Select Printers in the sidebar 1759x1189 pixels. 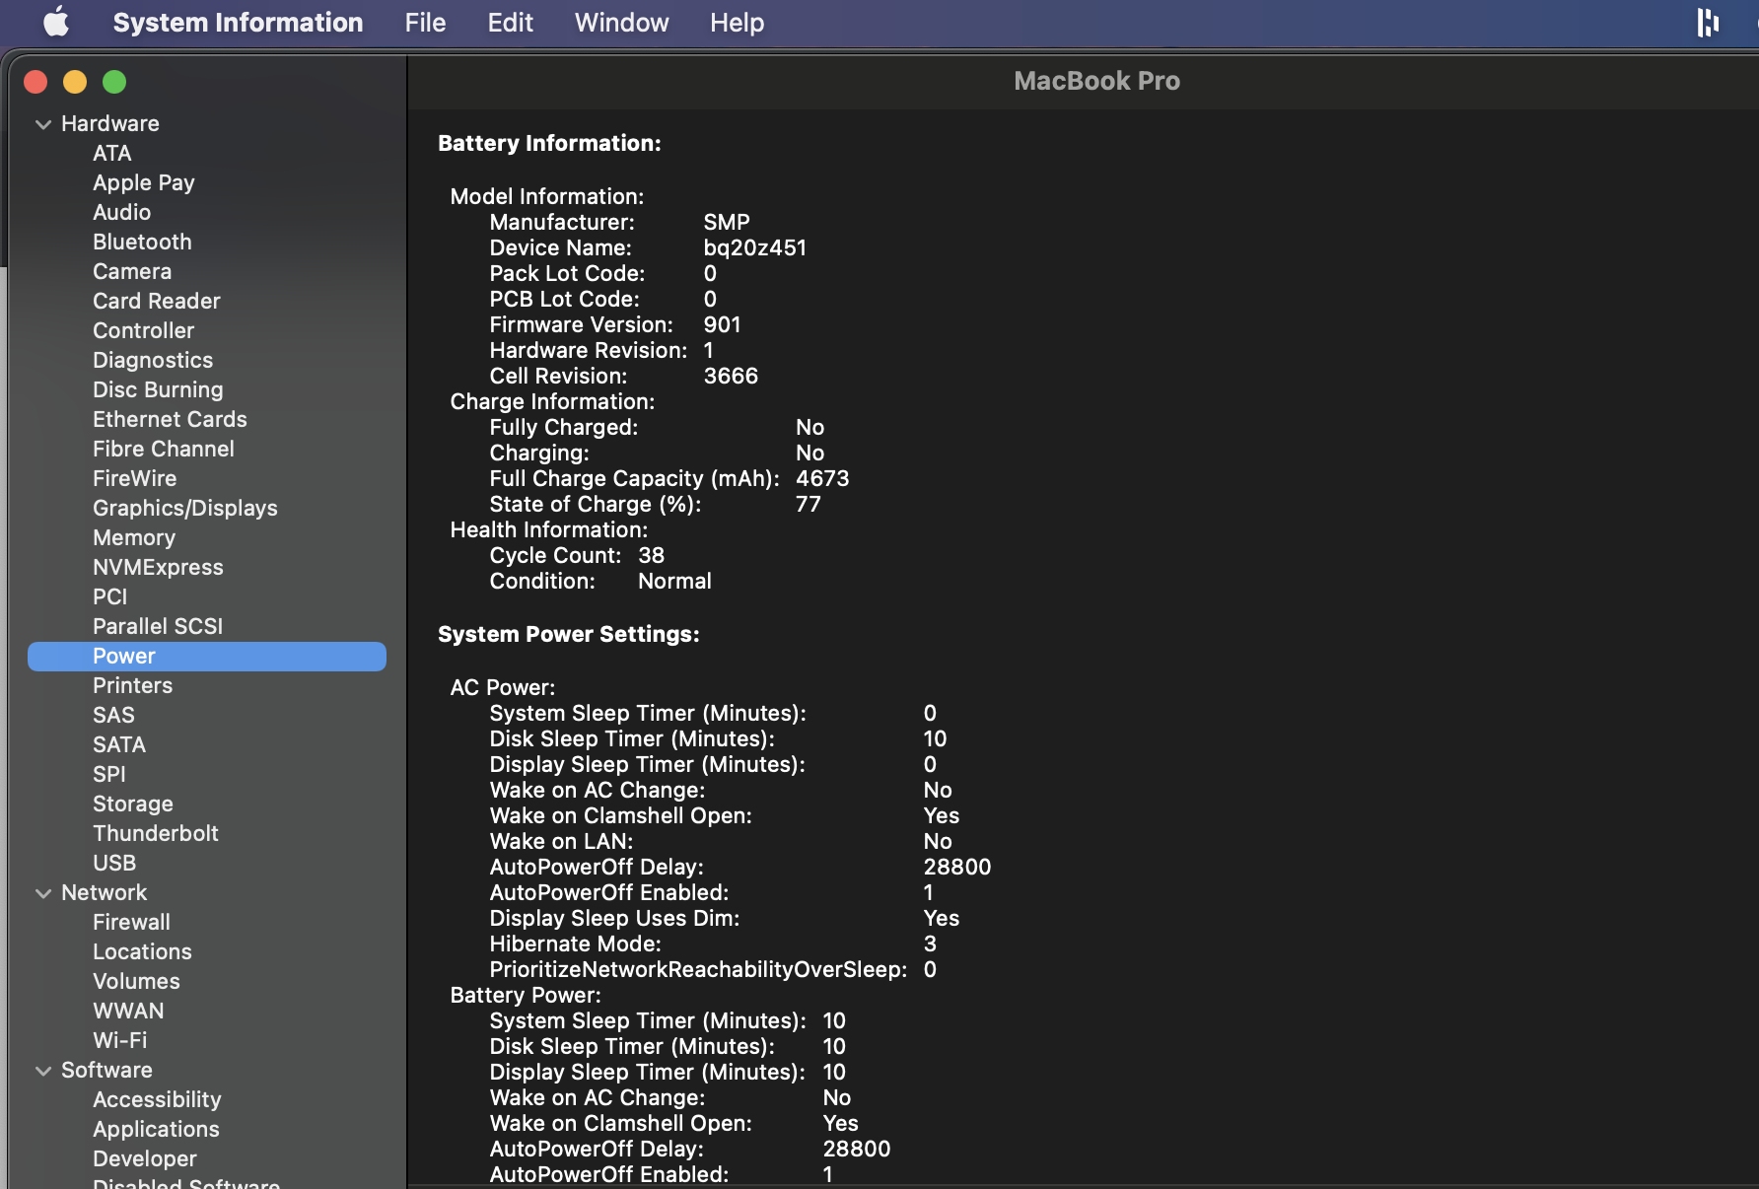coord(132,685)
